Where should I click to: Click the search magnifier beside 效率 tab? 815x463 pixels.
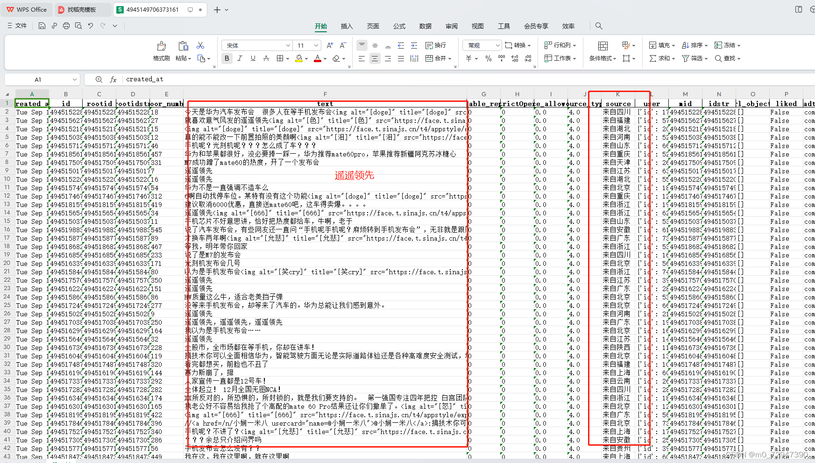[x=599, y=26]
